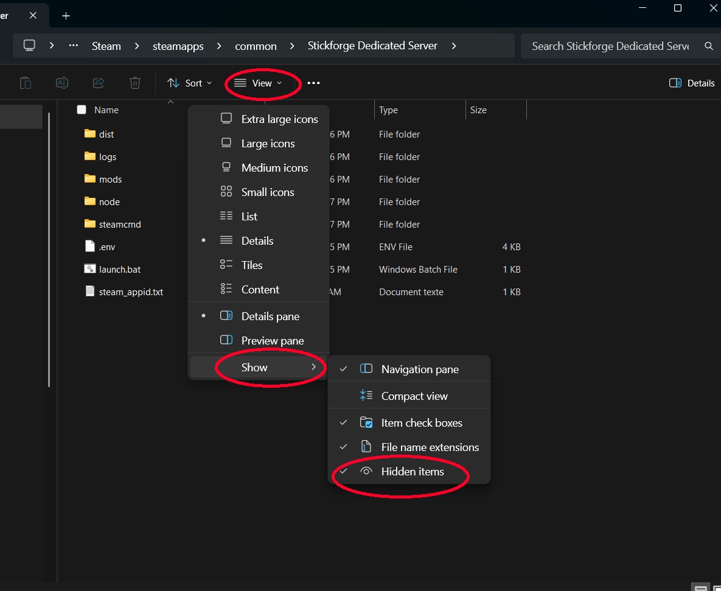
Task: Choose Small icons view
Action: (259, 192)
